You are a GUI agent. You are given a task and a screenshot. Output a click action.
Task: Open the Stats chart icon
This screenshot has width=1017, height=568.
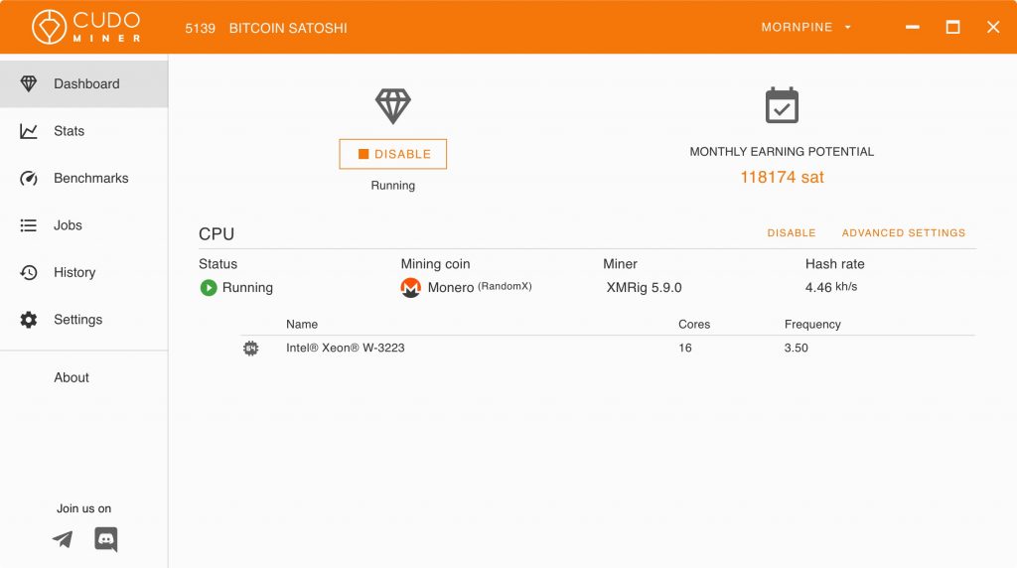[x=29, y=131]
